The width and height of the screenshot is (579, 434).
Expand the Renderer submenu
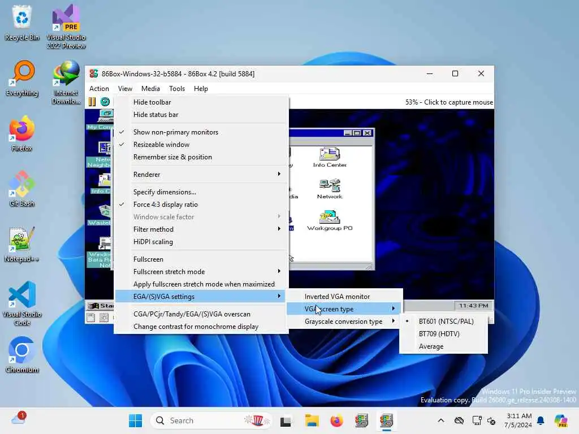click(201, 174)
